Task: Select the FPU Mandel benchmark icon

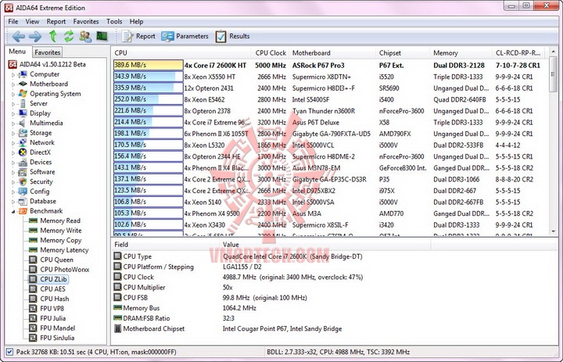Action: [33, 328]
